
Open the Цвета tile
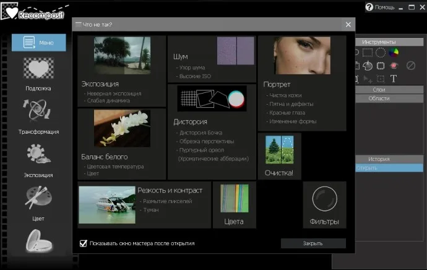pos(235,205)
